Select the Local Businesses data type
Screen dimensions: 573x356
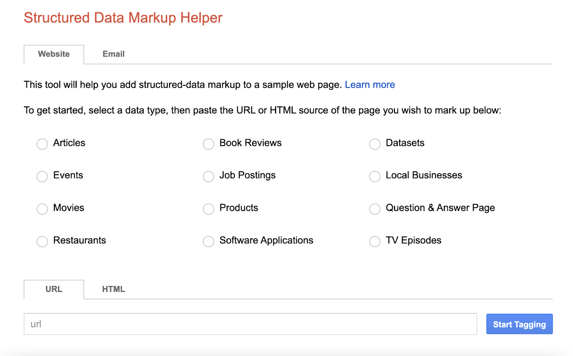coord(375,176)
